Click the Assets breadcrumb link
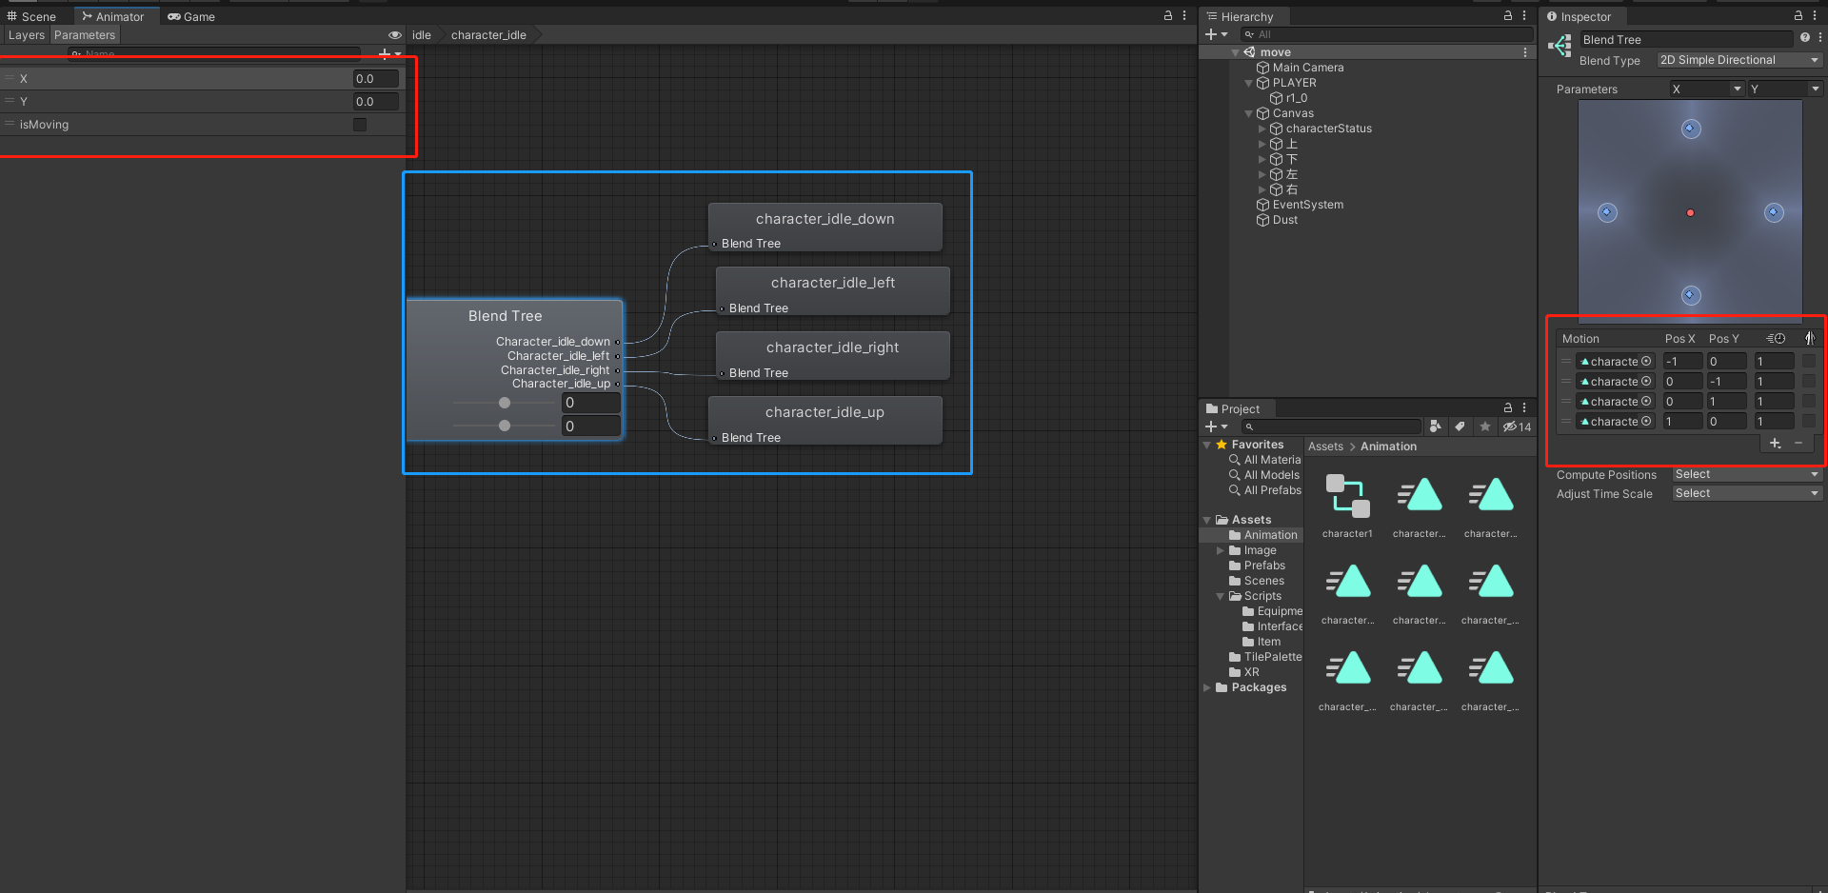 tap(1325, 446)
